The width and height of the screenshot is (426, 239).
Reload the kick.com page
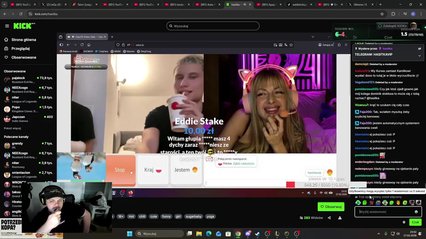point(21,14)
